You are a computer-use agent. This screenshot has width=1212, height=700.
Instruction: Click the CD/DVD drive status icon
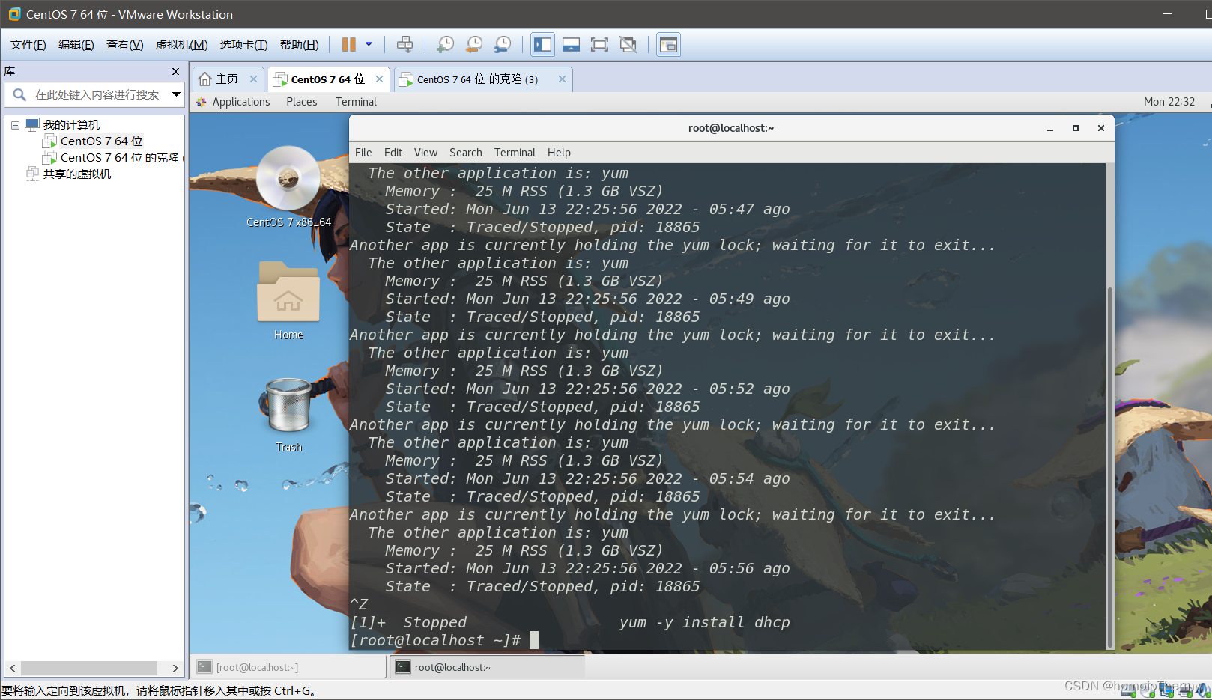point(1148,692)
